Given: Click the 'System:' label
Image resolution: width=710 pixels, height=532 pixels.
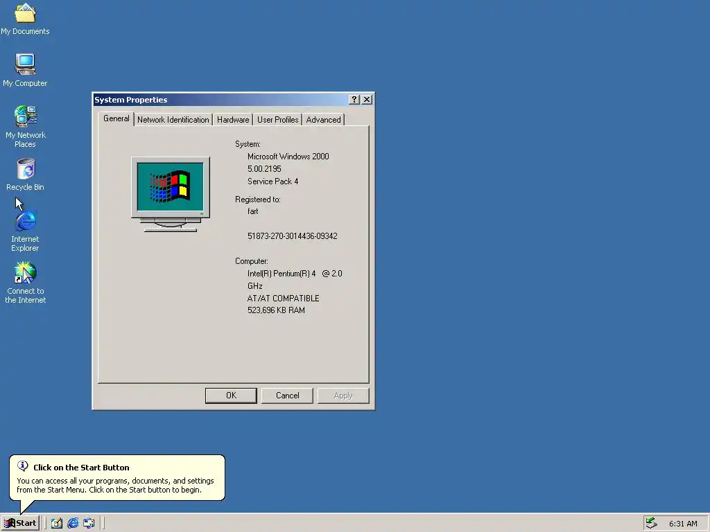Looking at the screenshot, I should pos(248,144).
